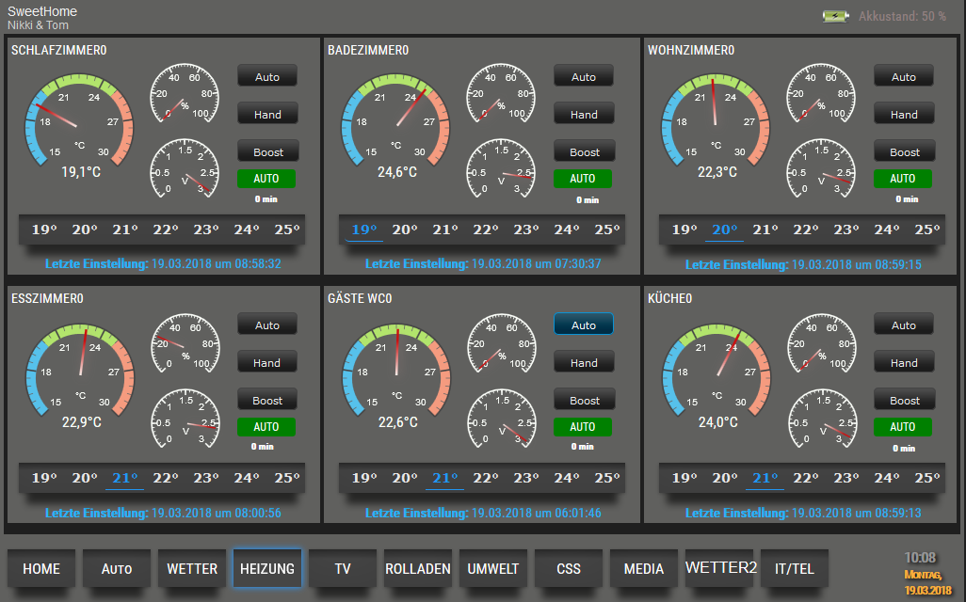
Task: Toggle the green AUTO status in Schlafzimmer
Action: (266, 178)
